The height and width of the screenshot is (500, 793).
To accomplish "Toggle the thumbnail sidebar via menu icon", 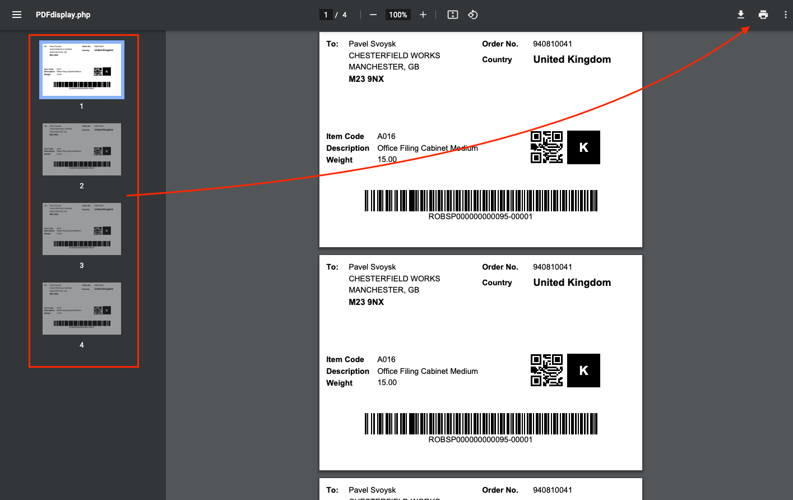I will pyautogui.click(x=16, y=15).
